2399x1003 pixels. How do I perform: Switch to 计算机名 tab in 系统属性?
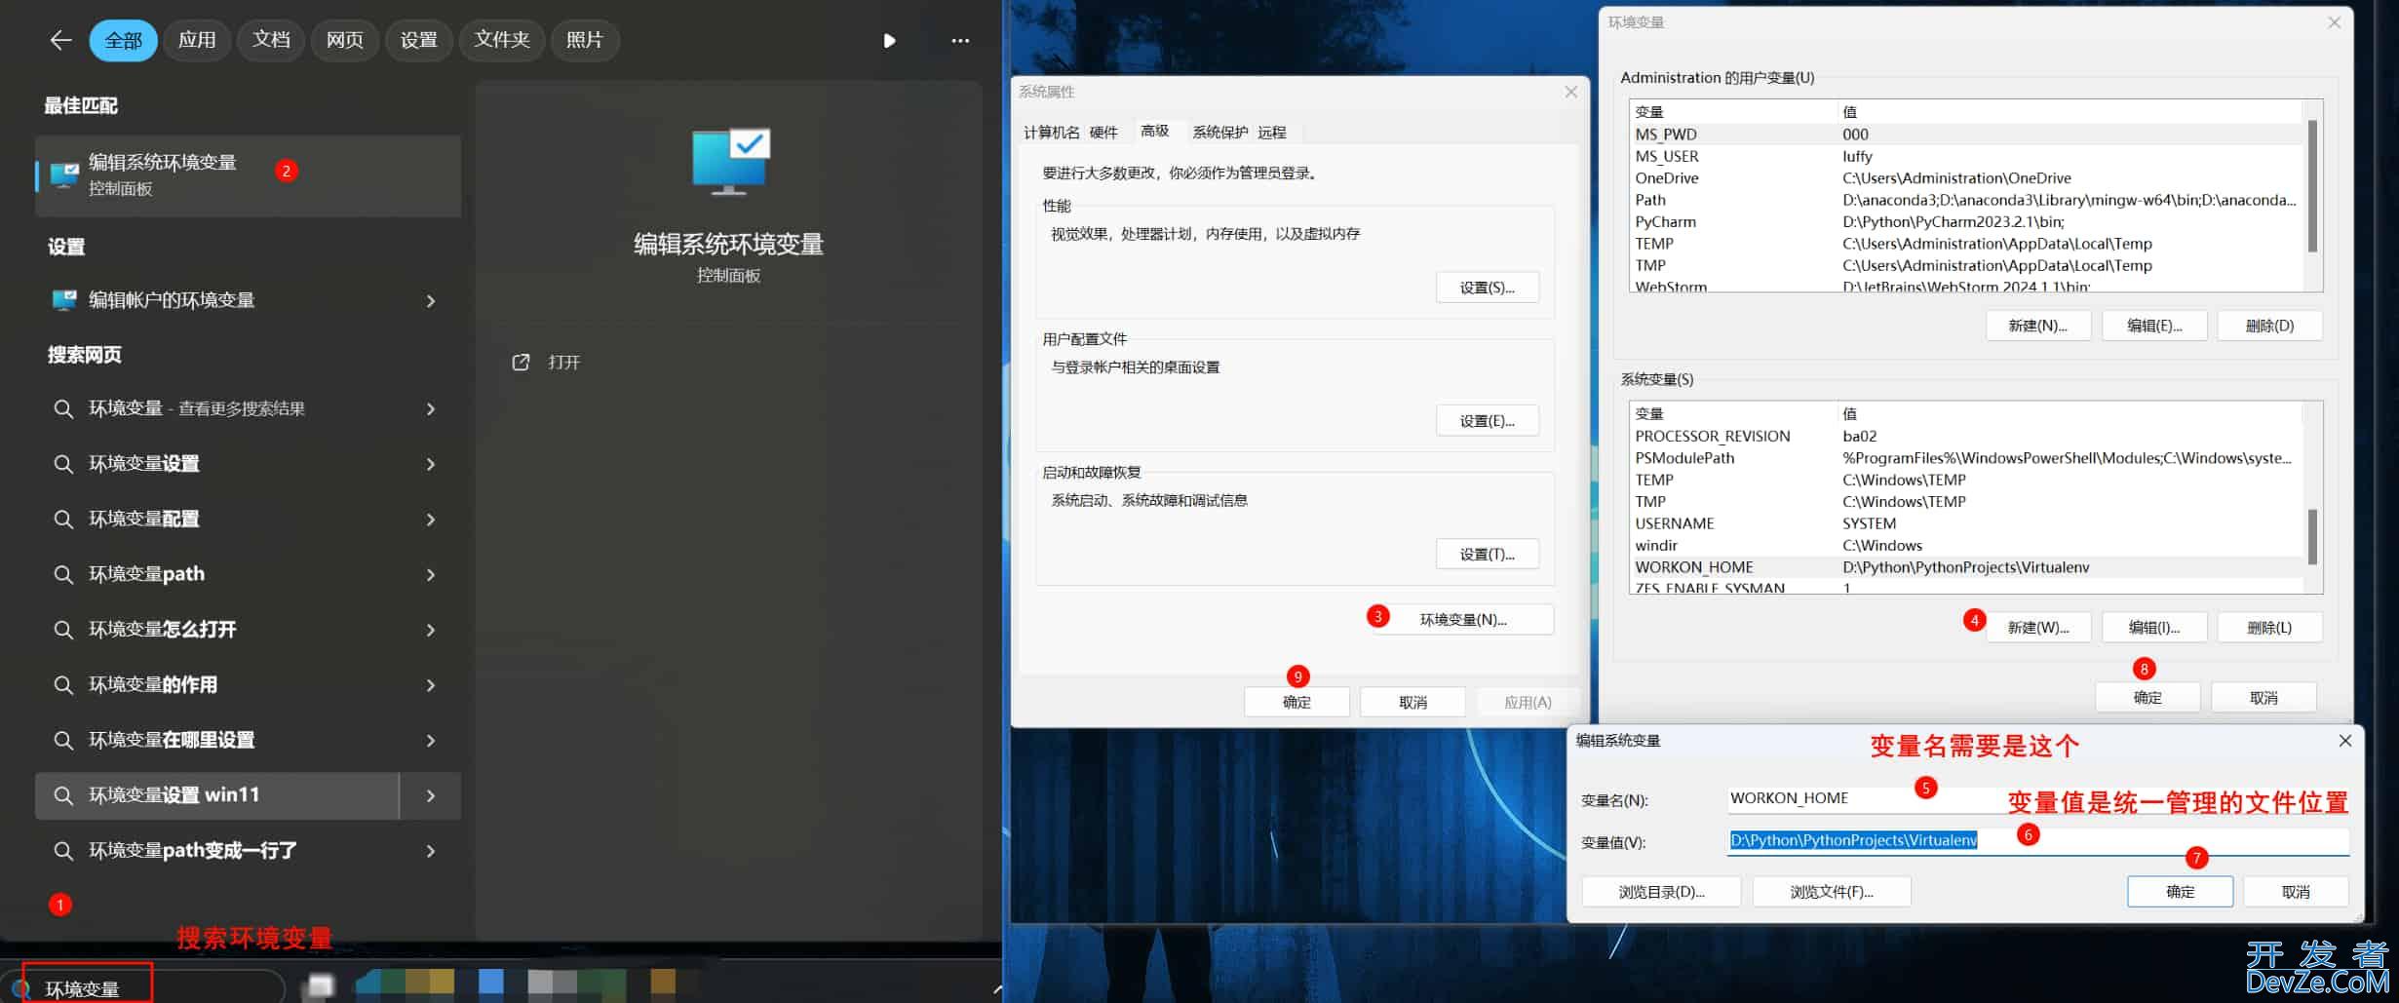click(x=1051, y=133)
